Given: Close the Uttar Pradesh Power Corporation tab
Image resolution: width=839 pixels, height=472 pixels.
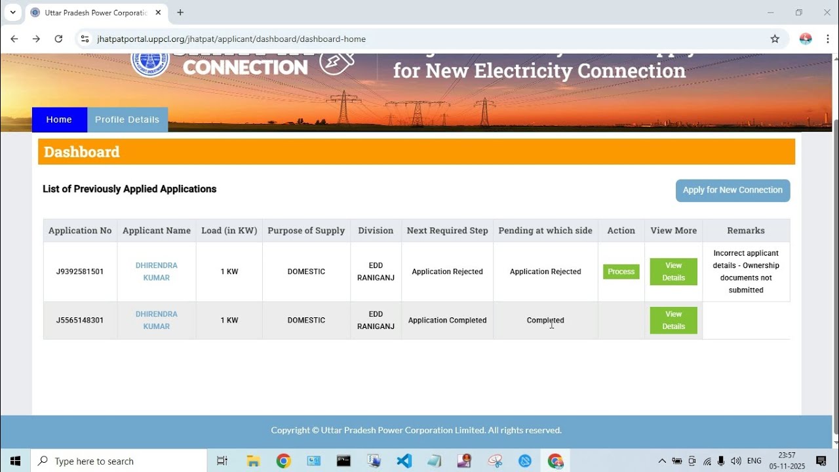Looking at the screenshot, I should 158,12.
